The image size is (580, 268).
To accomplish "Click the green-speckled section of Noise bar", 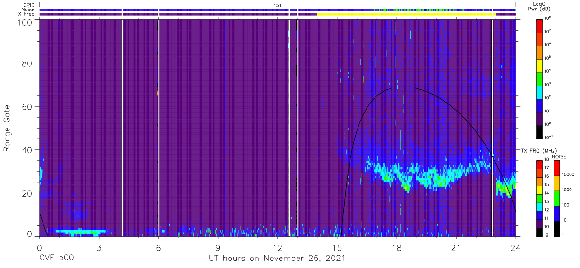I will pyautogui.click(x=418, y=9).
